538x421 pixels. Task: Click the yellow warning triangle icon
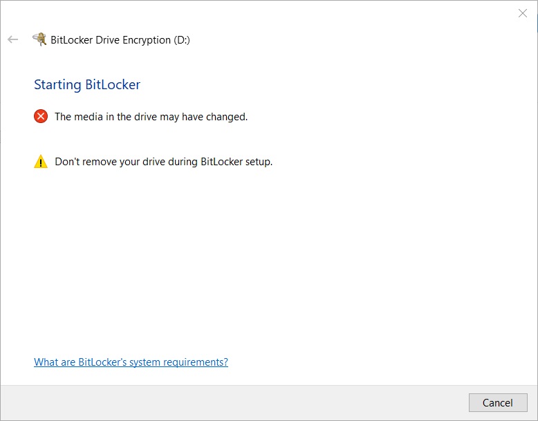click(41, 161)
